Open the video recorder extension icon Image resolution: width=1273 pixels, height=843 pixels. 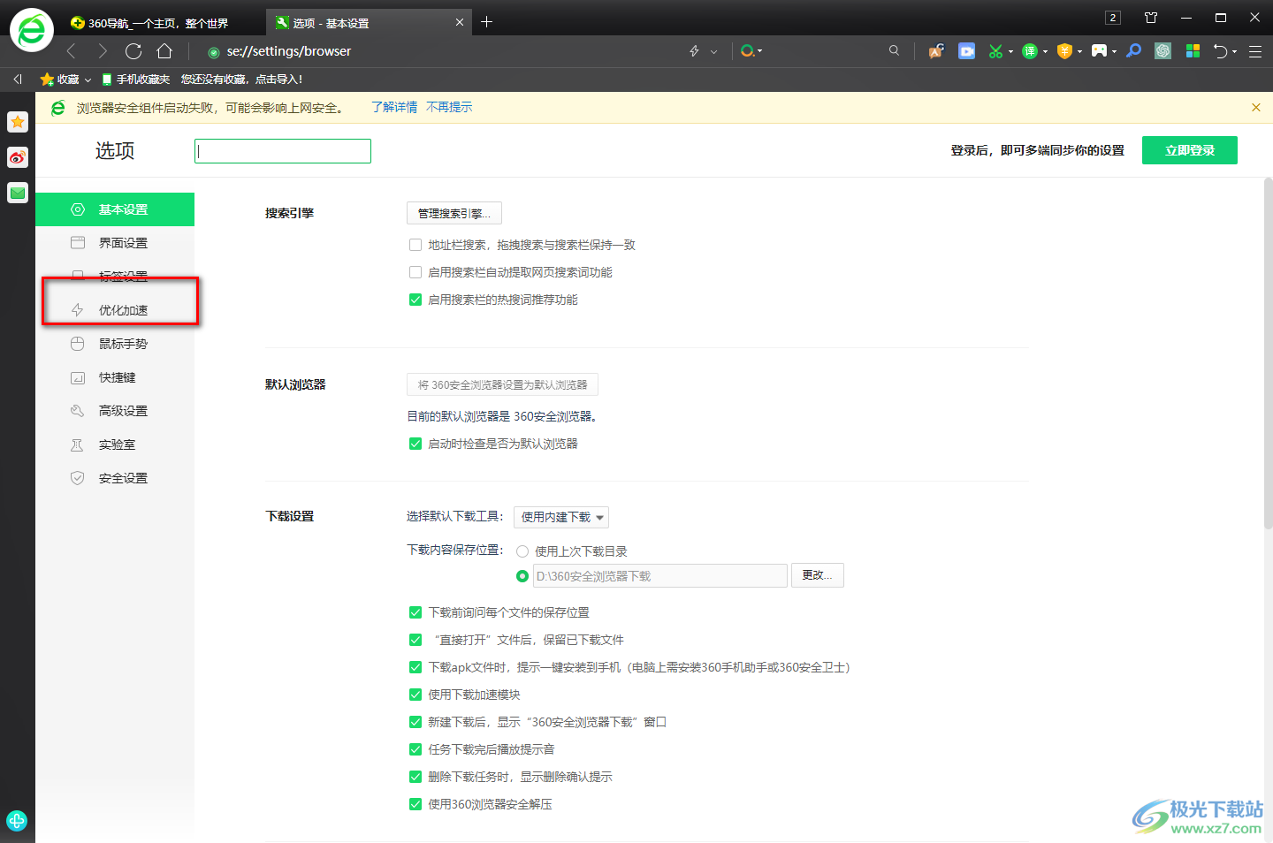point(967,51)
